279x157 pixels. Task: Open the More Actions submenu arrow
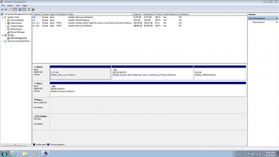pos(277,22)
